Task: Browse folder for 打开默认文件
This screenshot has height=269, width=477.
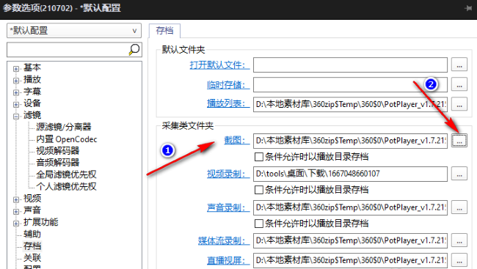Action: click(x=459, y=65)
